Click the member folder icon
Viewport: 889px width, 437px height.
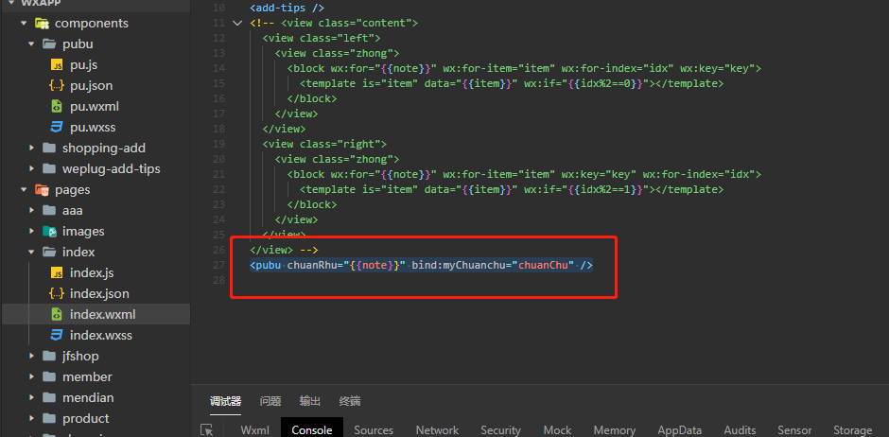click(49, 376)
